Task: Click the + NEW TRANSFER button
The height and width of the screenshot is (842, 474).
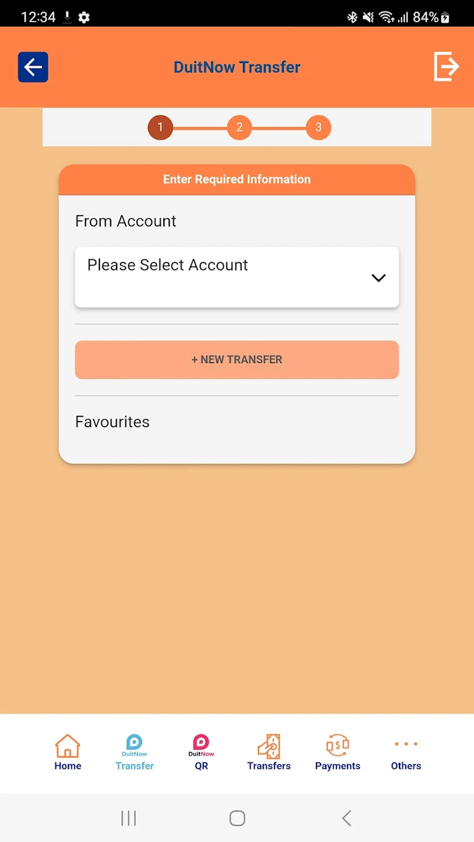Action: pyautogui.click(x=237, y=360)
